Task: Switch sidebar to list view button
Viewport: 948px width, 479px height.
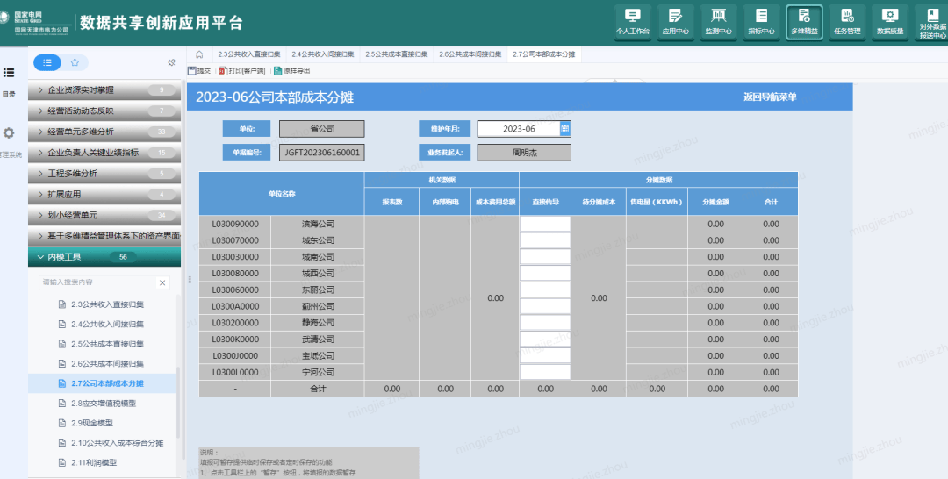Action: (x=47, y=62)
